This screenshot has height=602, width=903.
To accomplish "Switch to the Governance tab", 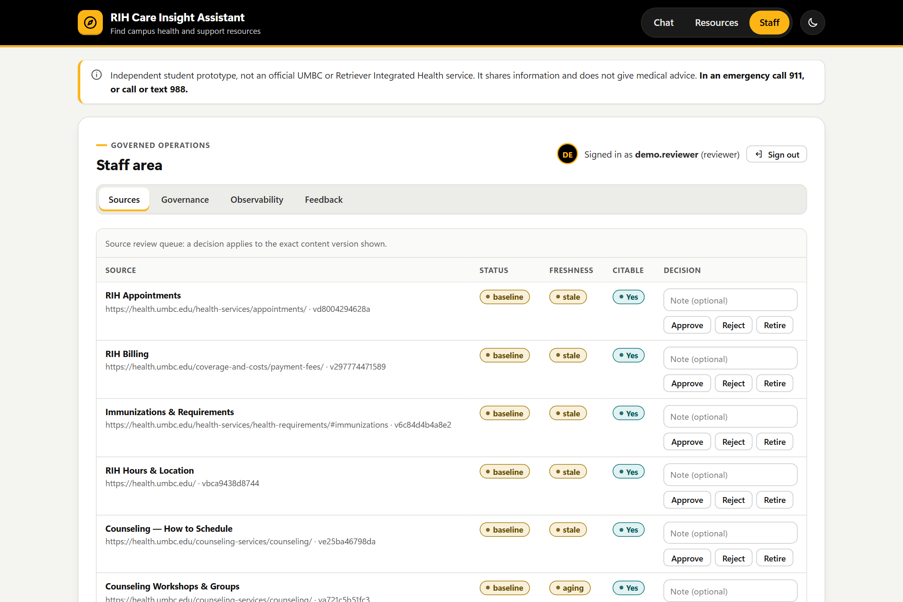I will pos(185,199).
